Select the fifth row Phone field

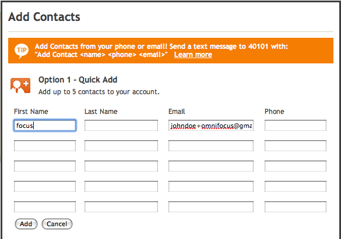(296, 206)
